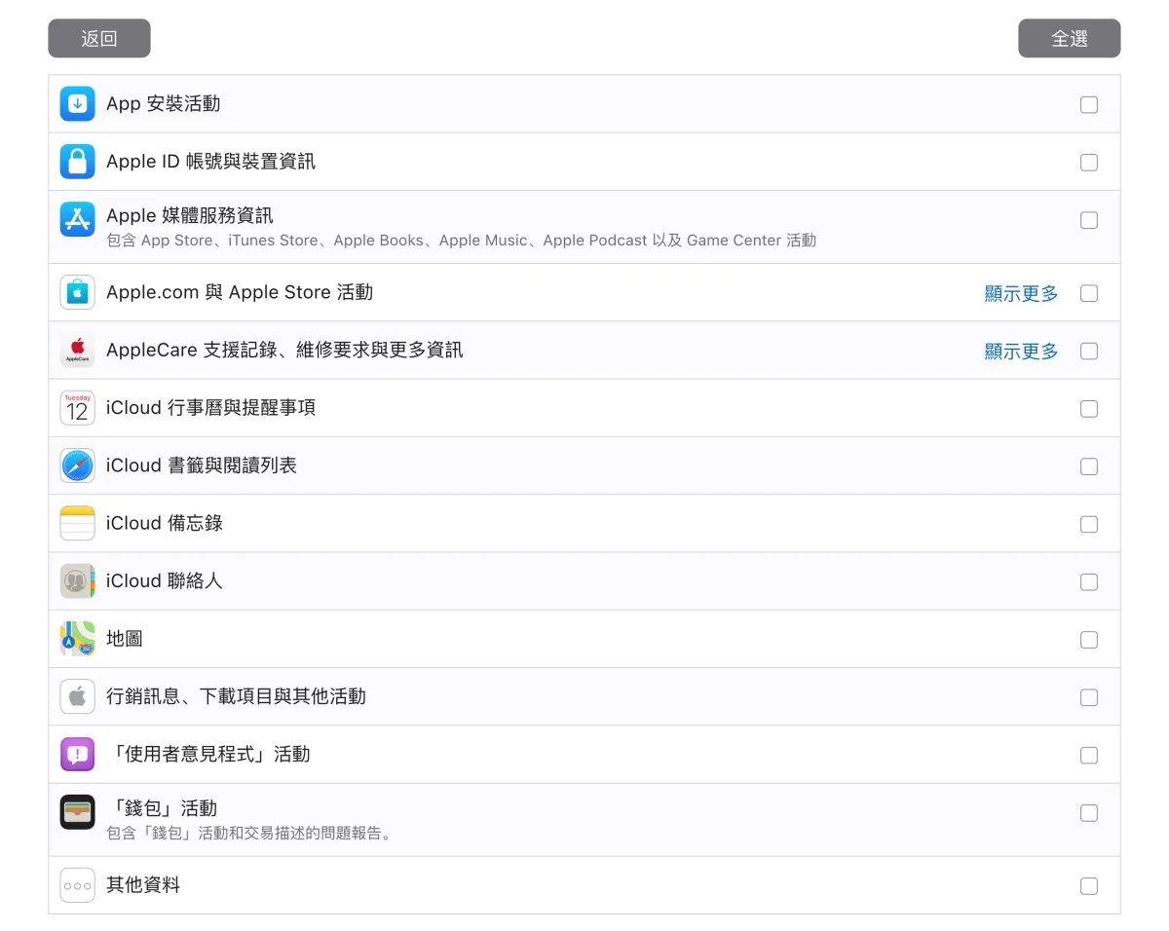
Task: Select the iCloud 備忘錄 checkbox
Action: (1089, 524)
